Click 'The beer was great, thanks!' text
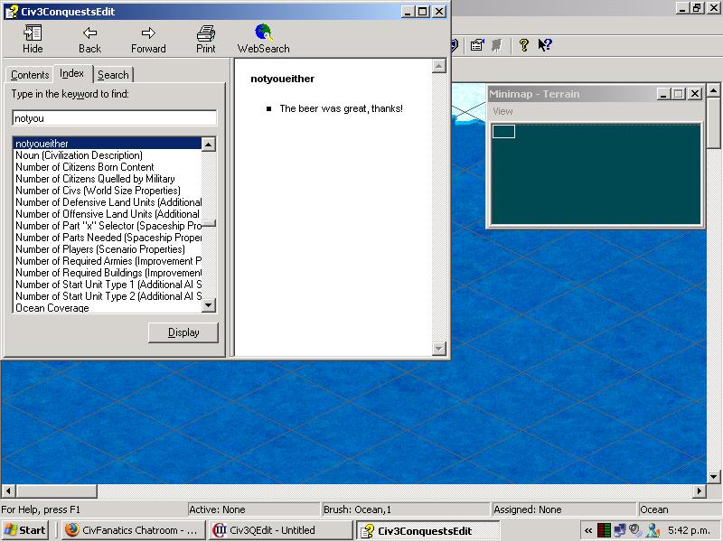 342,108
